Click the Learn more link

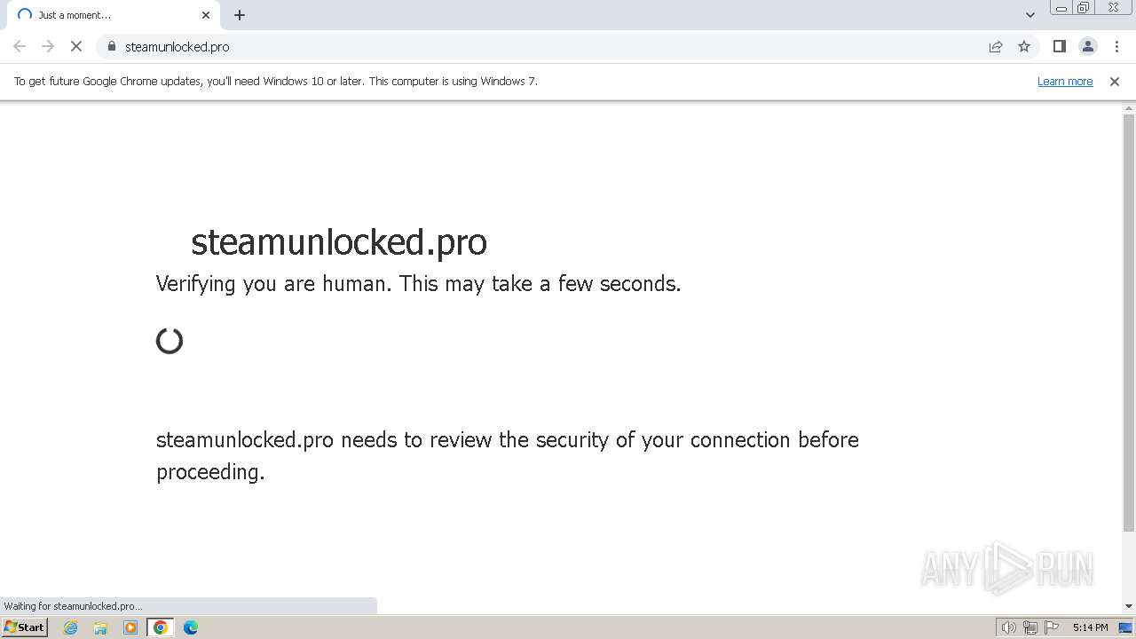[x=1065, y=82]
